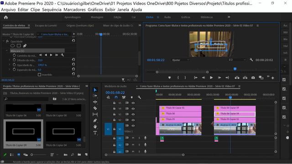Click Export Frame camera icon
Image resolution: width=292 pixels, height=164 pixels.
[x=253, y=78]
